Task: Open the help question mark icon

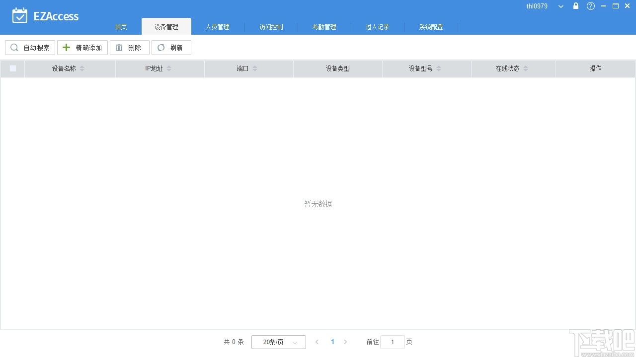Action: pos(590,6)
